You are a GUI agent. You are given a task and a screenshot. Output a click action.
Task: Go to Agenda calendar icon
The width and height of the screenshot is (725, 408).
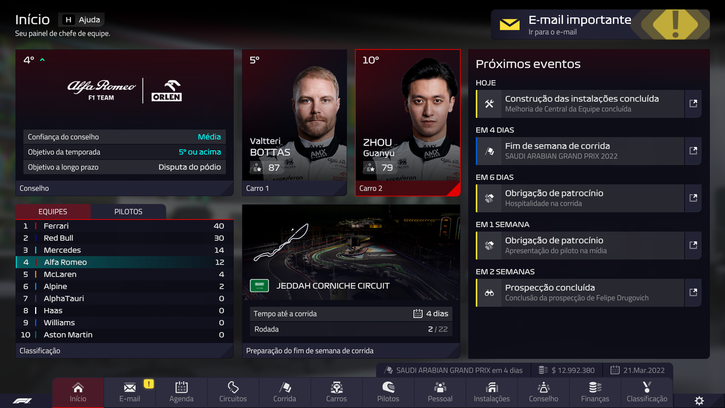click(x=181, y=388)
